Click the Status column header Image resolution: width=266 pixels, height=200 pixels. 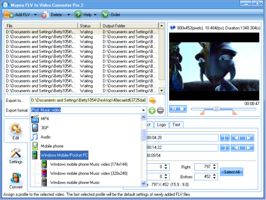coord(89,26)
